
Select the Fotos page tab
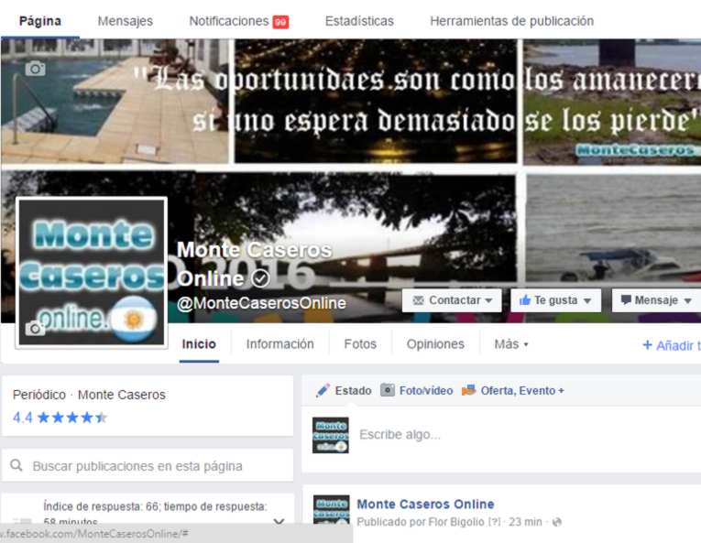[x=360, y=344]
